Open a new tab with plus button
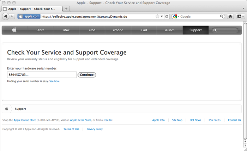Image resolution: width=247 pixels, height=151 pixels. tap(66, 9)
